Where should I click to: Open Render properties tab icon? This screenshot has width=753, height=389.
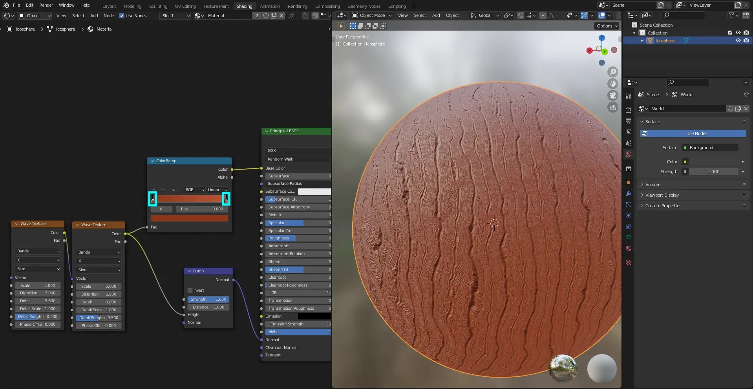click(x=629, y=110)
